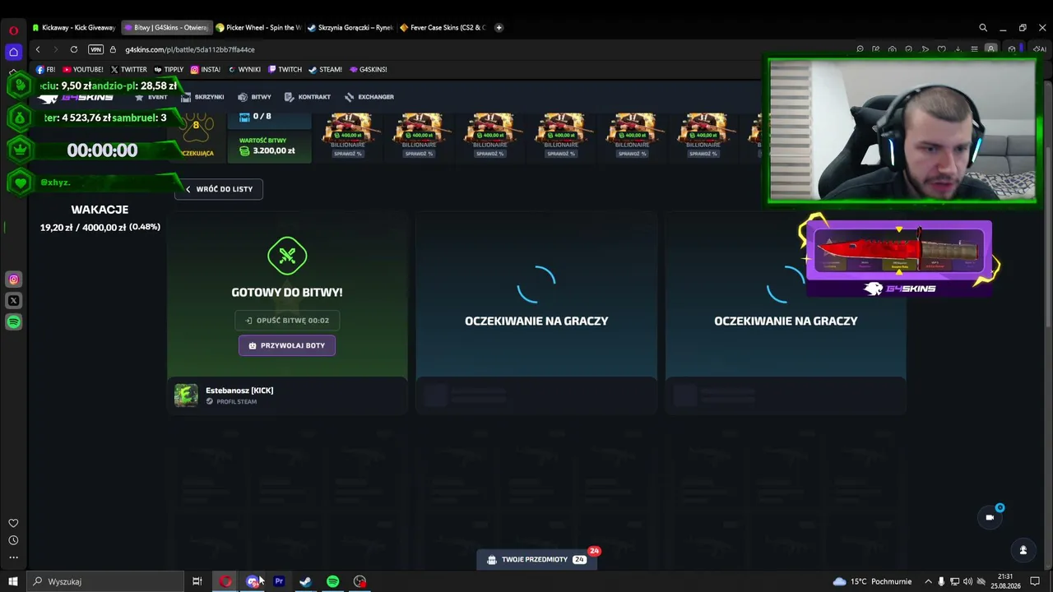Click OPUŚĆ BITWĘ leave battle button
This screenshot has height=592, width=1053.
(x=287, y=321)
